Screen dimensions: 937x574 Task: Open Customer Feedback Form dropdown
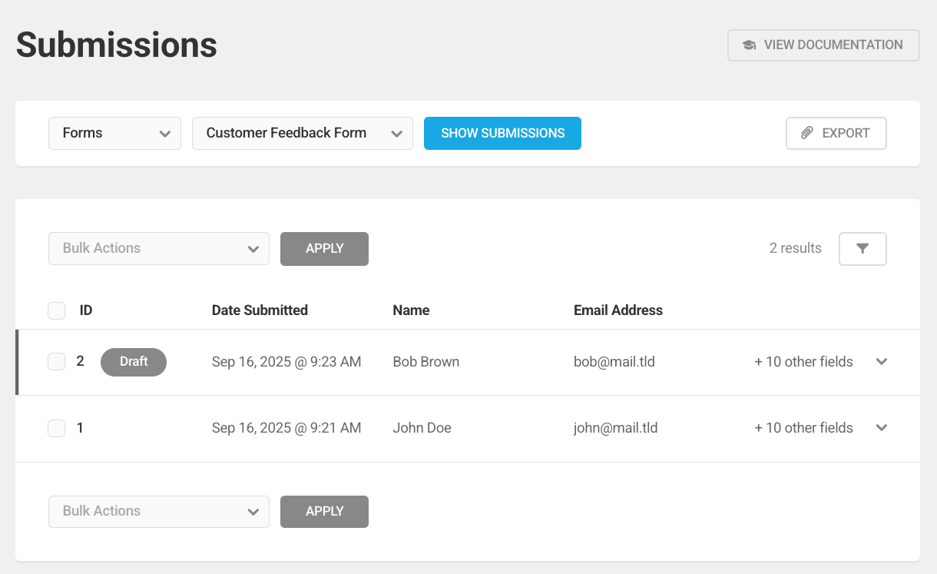[302, 133]
